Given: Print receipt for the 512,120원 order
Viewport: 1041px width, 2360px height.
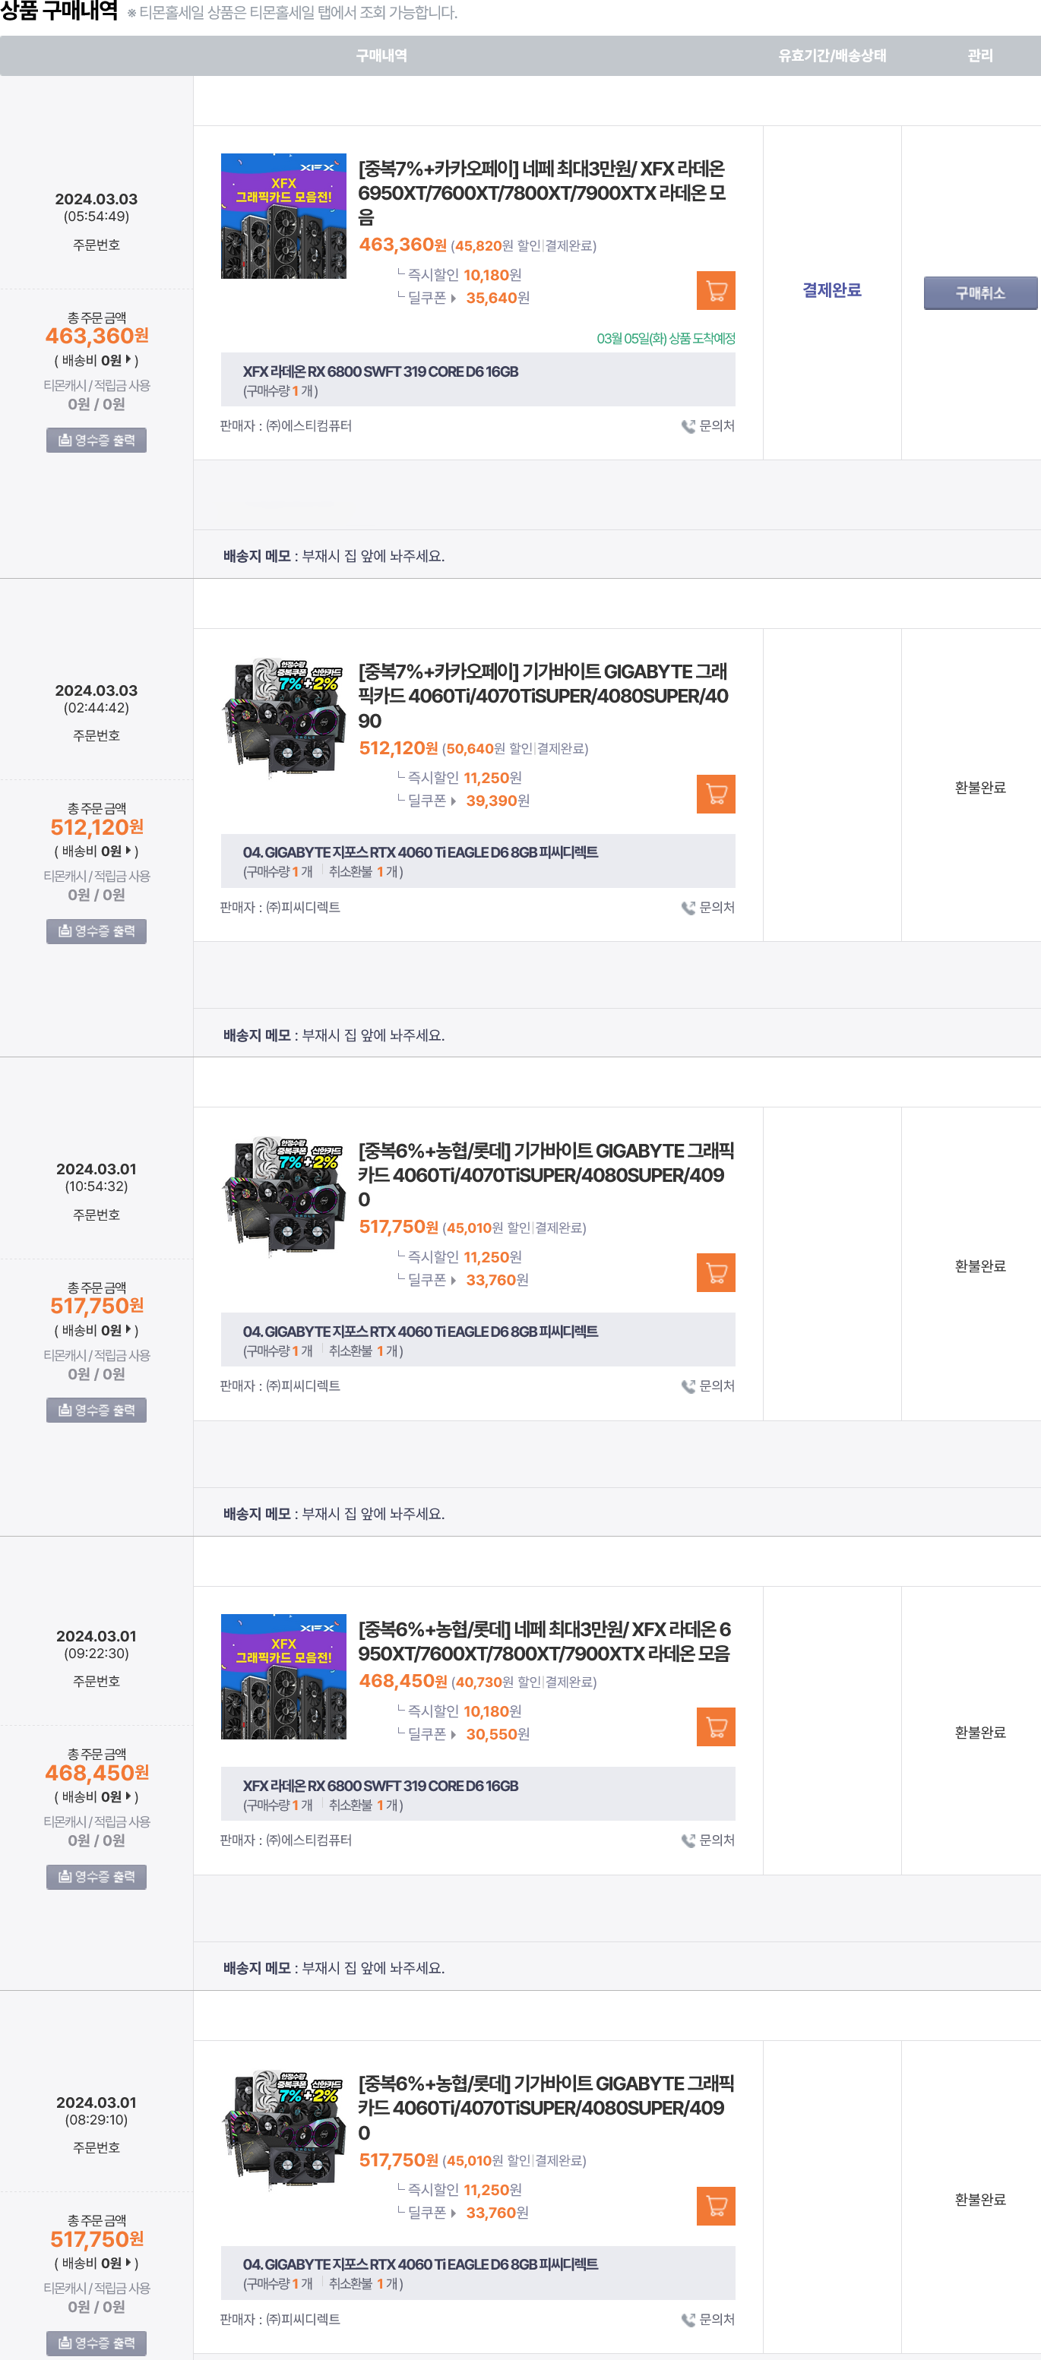Looking at the screenshot, I should [97, 932].
